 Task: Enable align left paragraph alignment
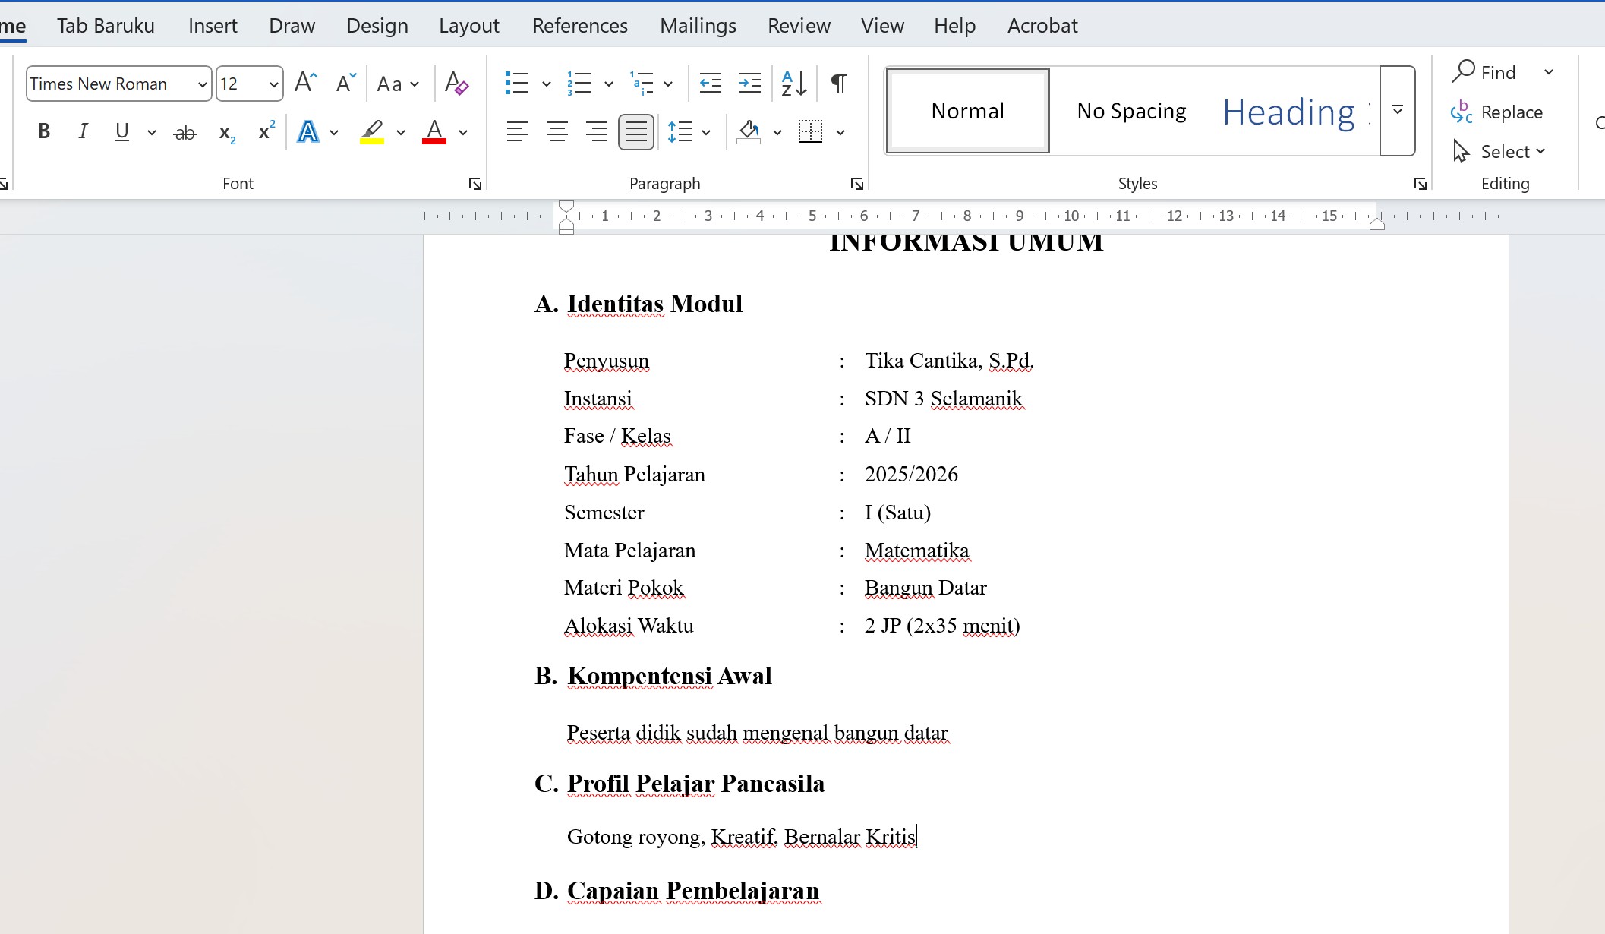click(x=518, y=131)
